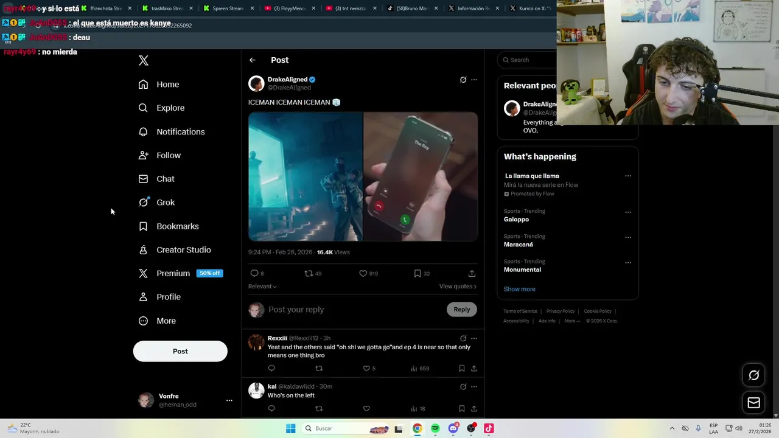Click the Search field
The image size is (779, 438).
pyautogui.click(x=527, y=60)
